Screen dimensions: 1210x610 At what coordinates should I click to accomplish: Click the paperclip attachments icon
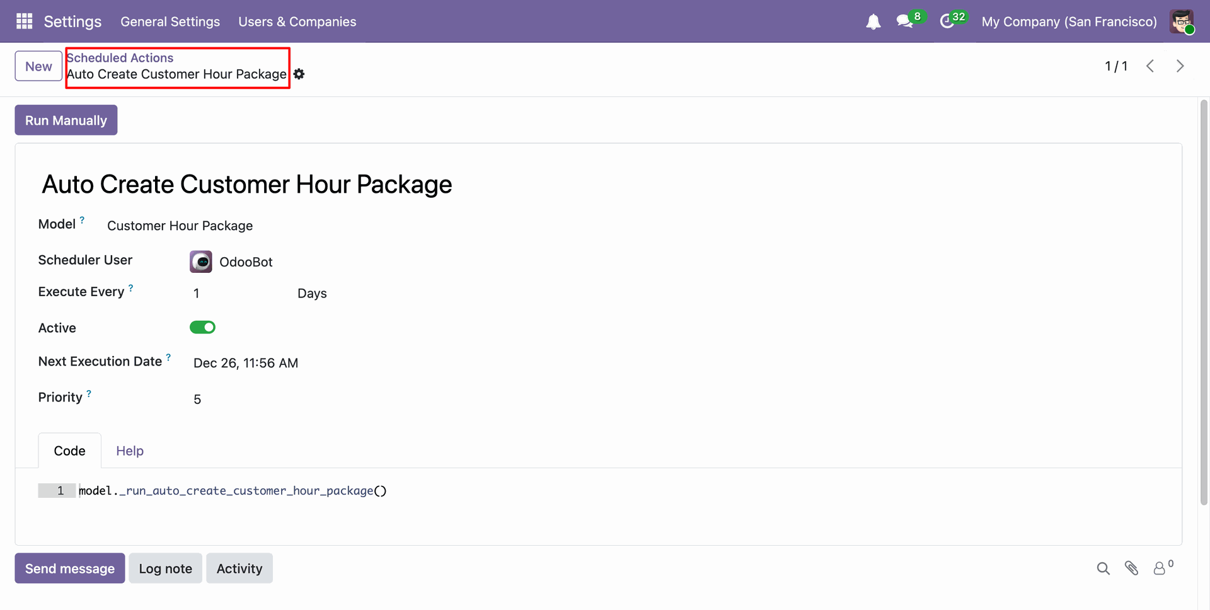pyautogui.click(x=1131, y=568)
